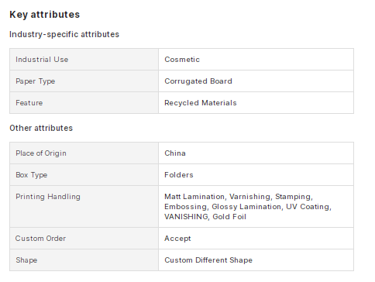
Task: Click the Recycled Materials value
Action: [201, 103]
